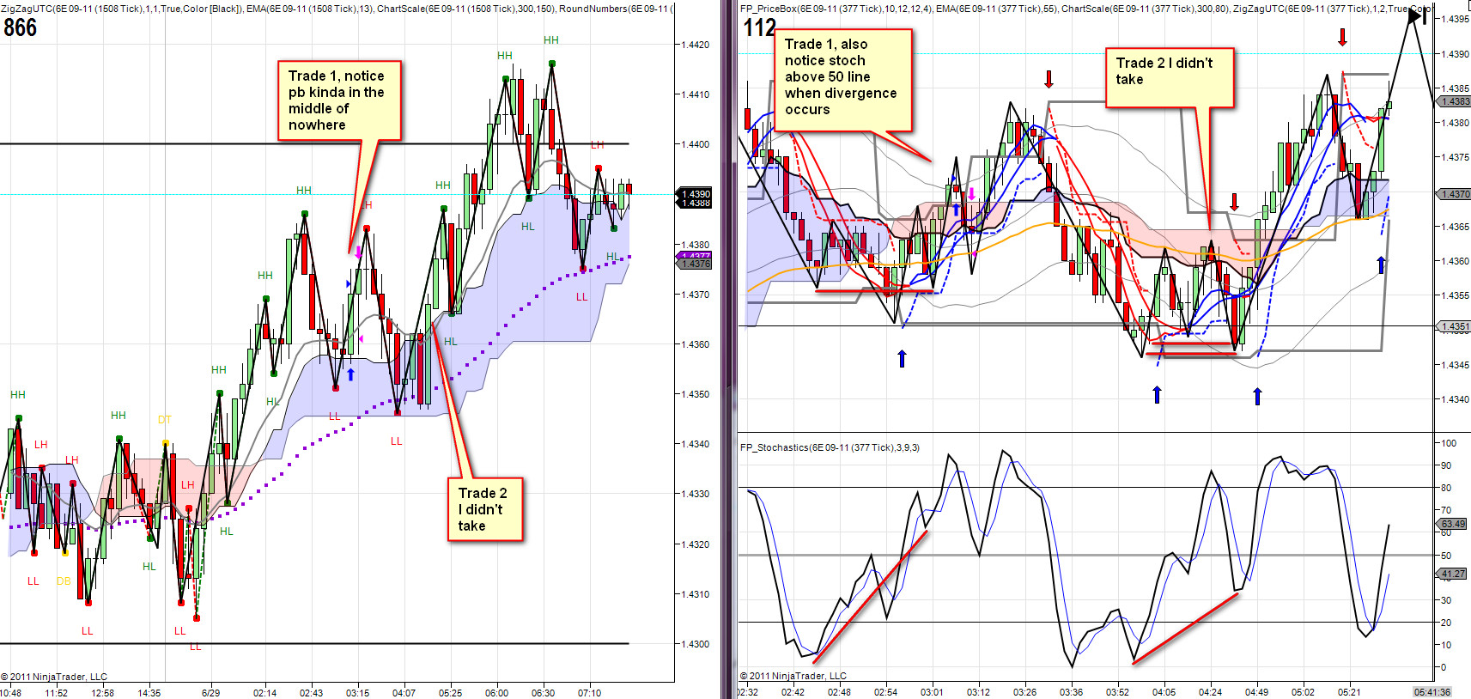1471x699 pixels.
Task: Click the 1.4310 price label on left chart axis
Action: pos(695,594)
